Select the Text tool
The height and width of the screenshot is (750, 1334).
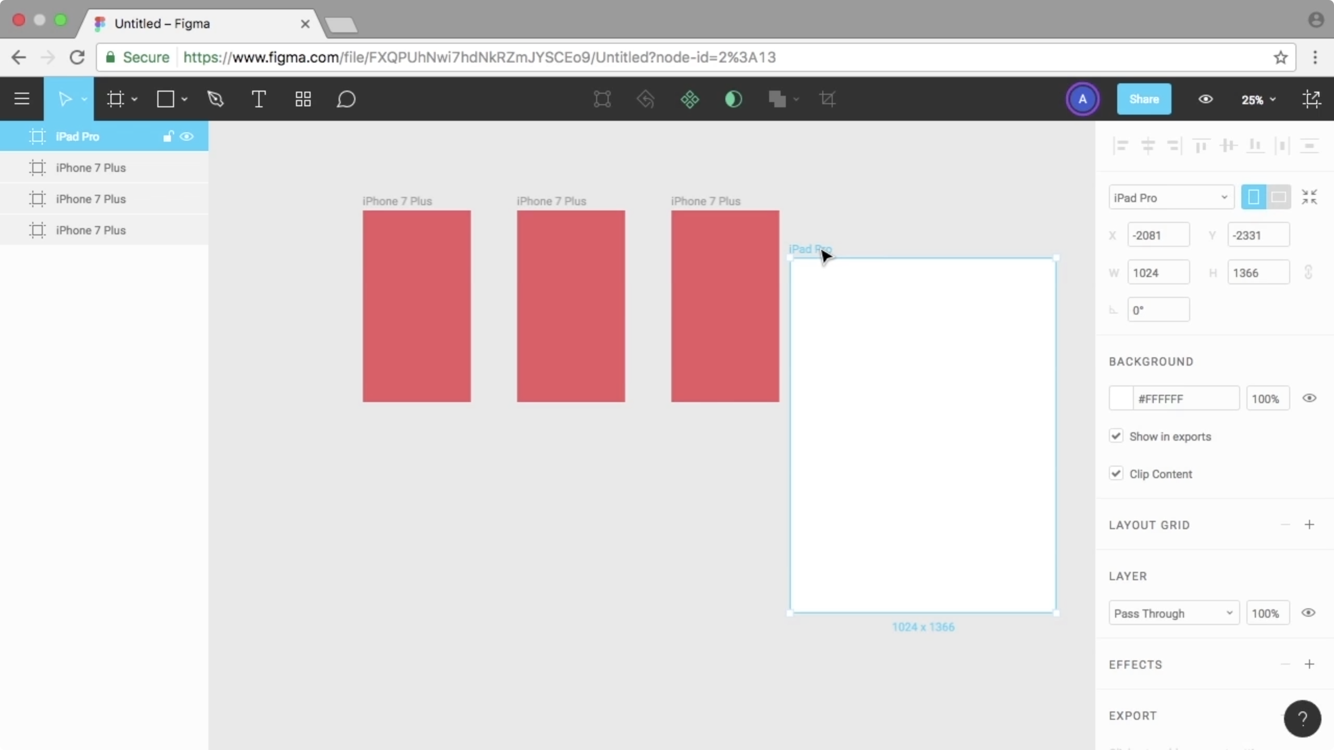258,99
